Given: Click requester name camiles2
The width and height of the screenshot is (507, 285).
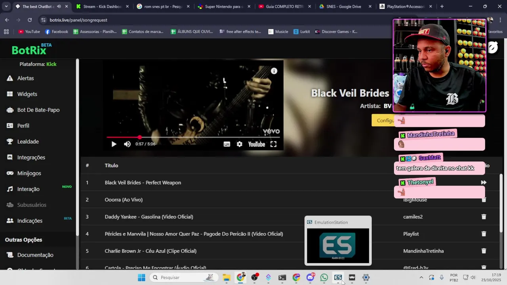Looking at the screenshot, I should (x=413, y=217).
